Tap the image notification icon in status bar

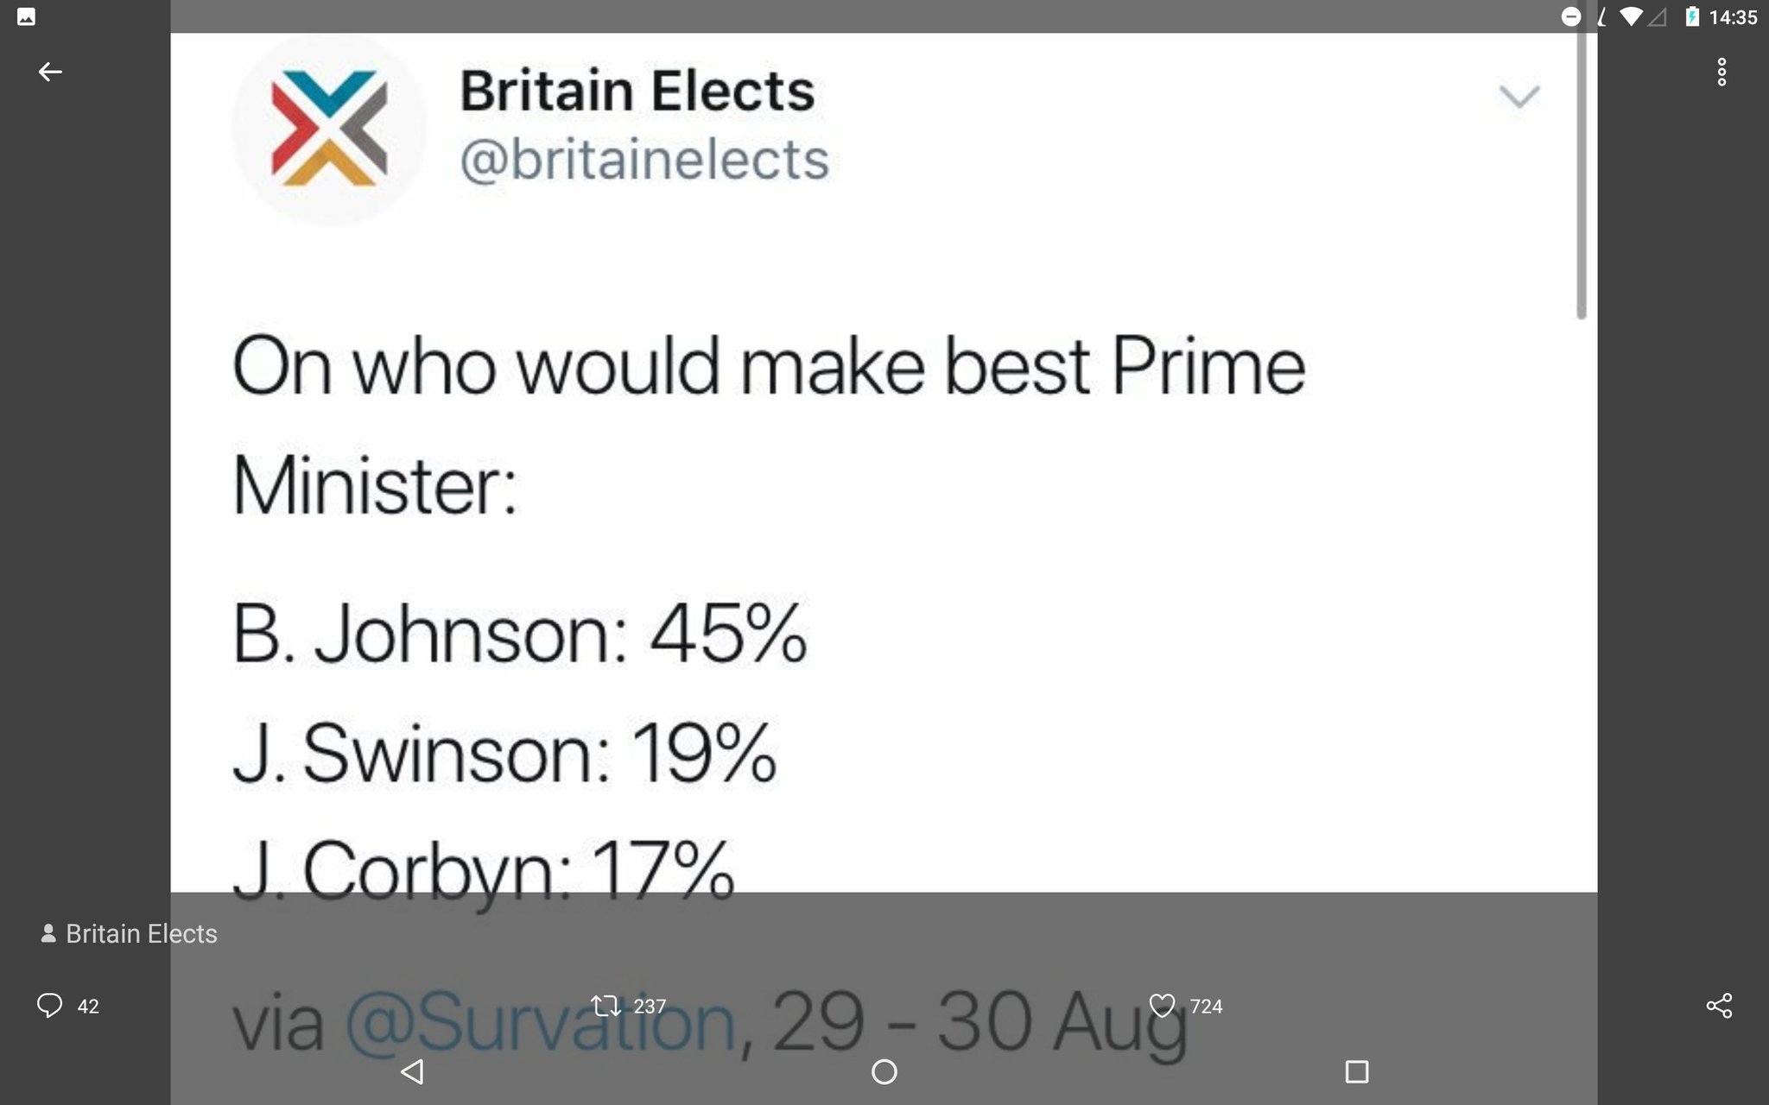[x=26, y=16]
